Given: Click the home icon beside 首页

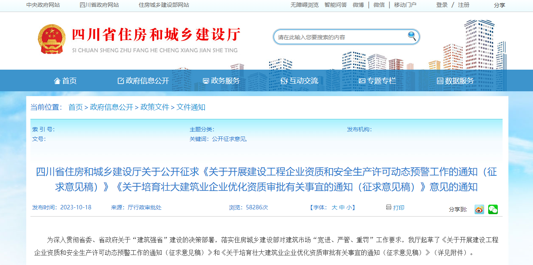Looking at the screenshot, I should click(x=56, y=80).
